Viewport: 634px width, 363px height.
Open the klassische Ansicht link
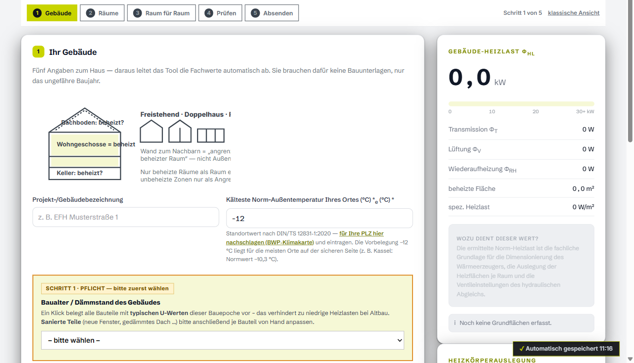click(574, 13)
